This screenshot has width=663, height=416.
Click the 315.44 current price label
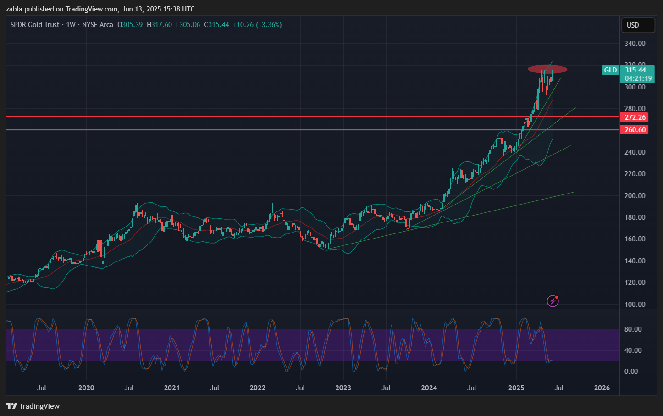point(635,70)
